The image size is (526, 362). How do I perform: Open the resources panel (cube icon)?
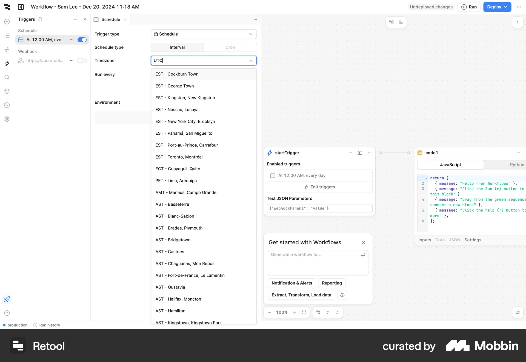pyautogui.click(x=7, y=91)
